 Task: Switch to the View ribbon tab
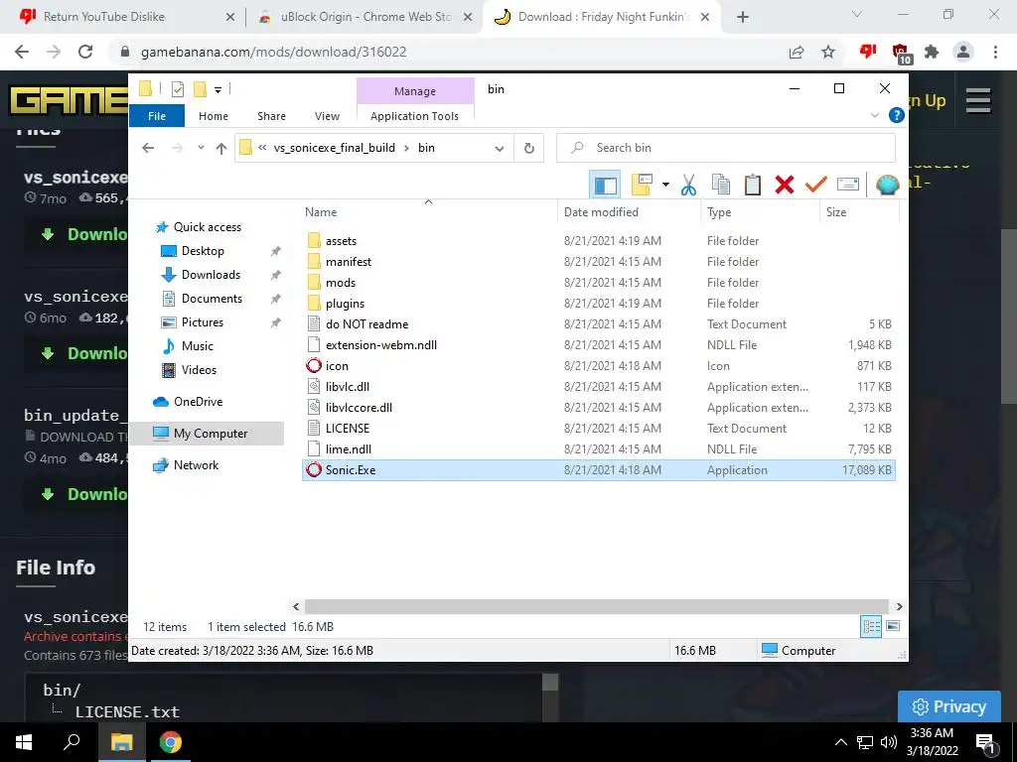pyautogui.click(x=327, y=116)
